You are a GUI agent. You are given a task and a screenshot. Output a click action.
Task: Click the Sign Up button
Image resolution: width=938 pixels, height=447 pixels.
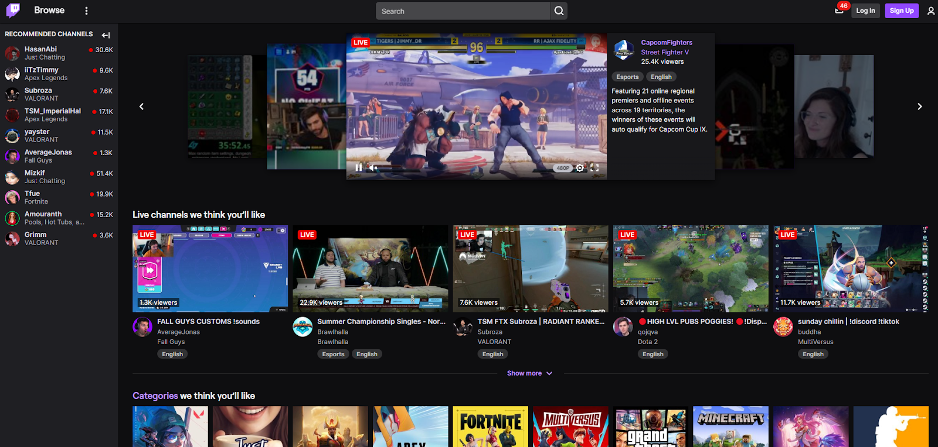click(902, 11)
